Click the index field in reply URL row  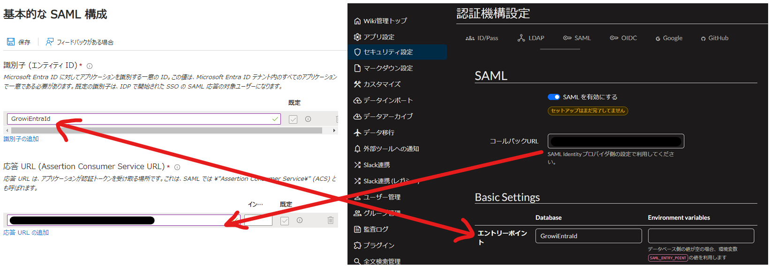258,220
